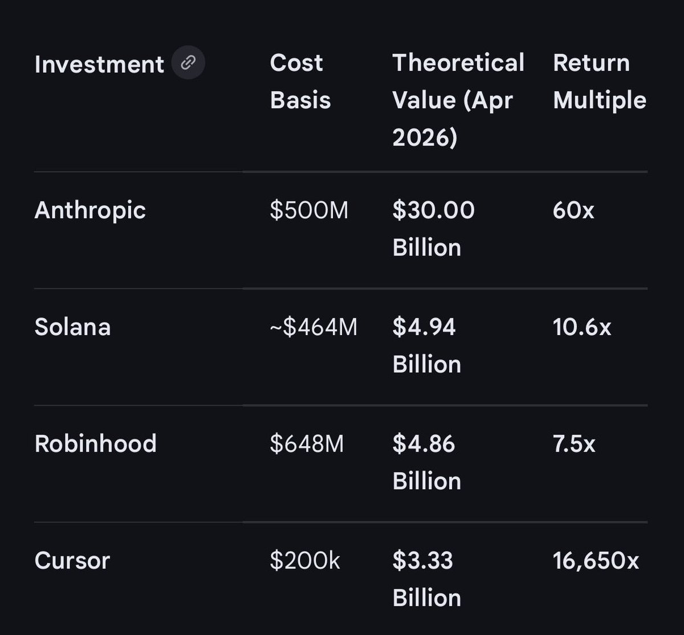Click the Robinhood row label
The width and height of the screenshot is (684, 635).
point(95,444)
